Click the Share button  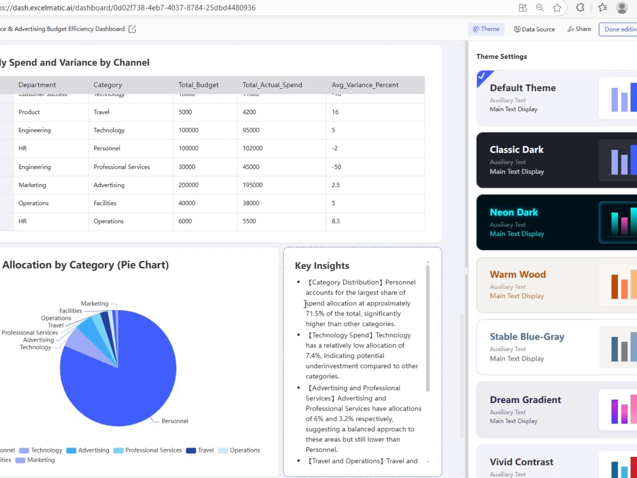click(x=579, y=29)
